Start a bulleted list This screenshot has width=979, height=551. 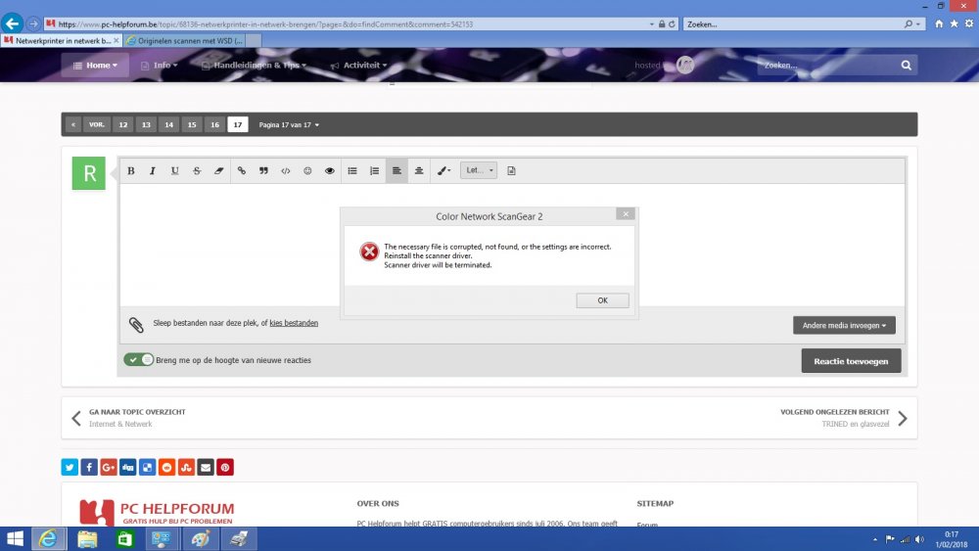pyautogui.click(x=352, y=171)
